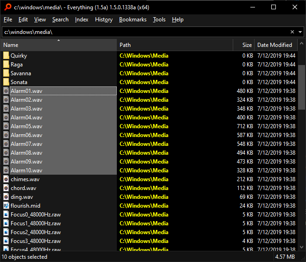Screen dimensions: 306x262
Task: Open the Index menu
Action: (82, 20)
